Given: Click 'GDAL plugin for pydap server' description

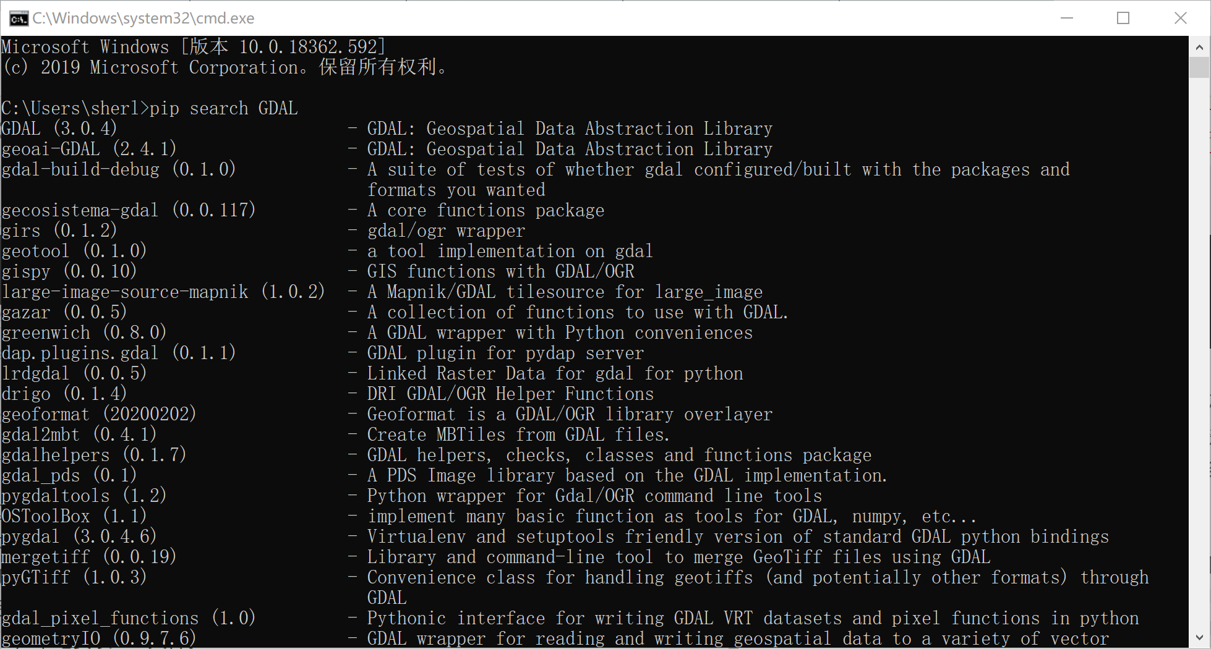Looking at the screenshot, I should click(x=505, y=353).
